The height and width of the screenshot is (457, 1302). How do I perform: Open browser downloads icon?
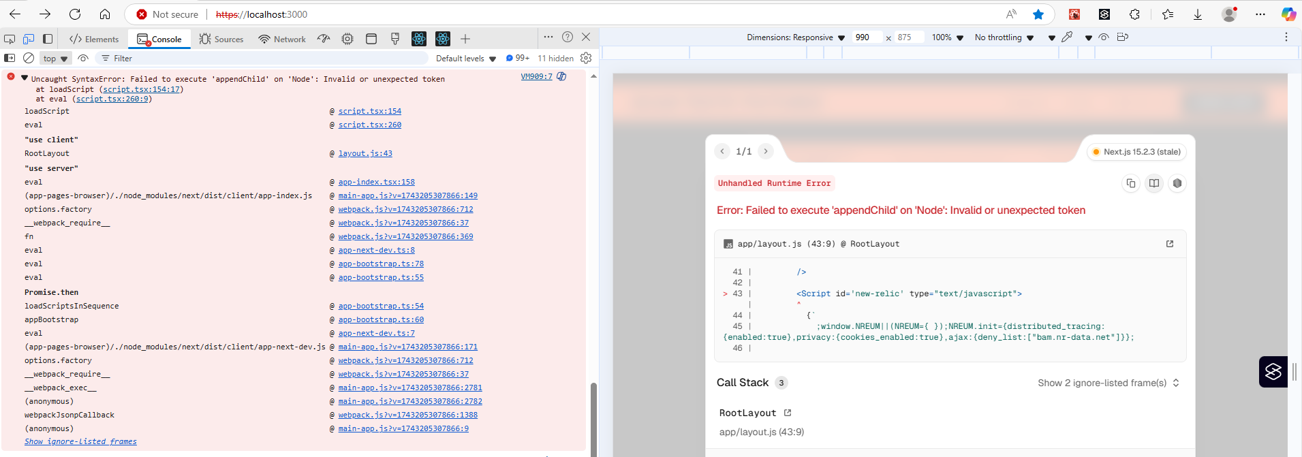[1198, 14]
